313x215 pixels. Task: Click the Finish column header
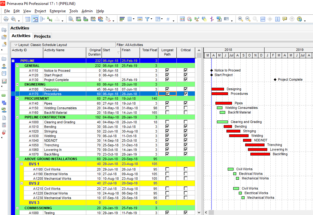130,52
